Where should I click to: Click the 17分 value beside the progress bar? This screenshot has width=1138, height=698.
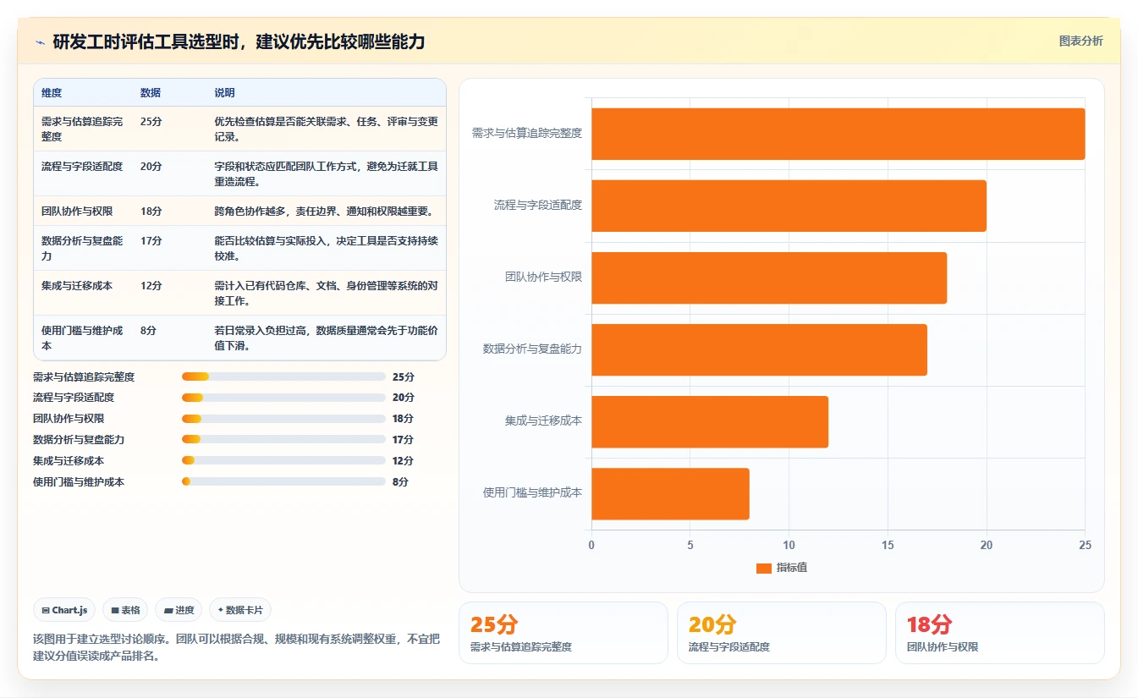pos(403,440)
